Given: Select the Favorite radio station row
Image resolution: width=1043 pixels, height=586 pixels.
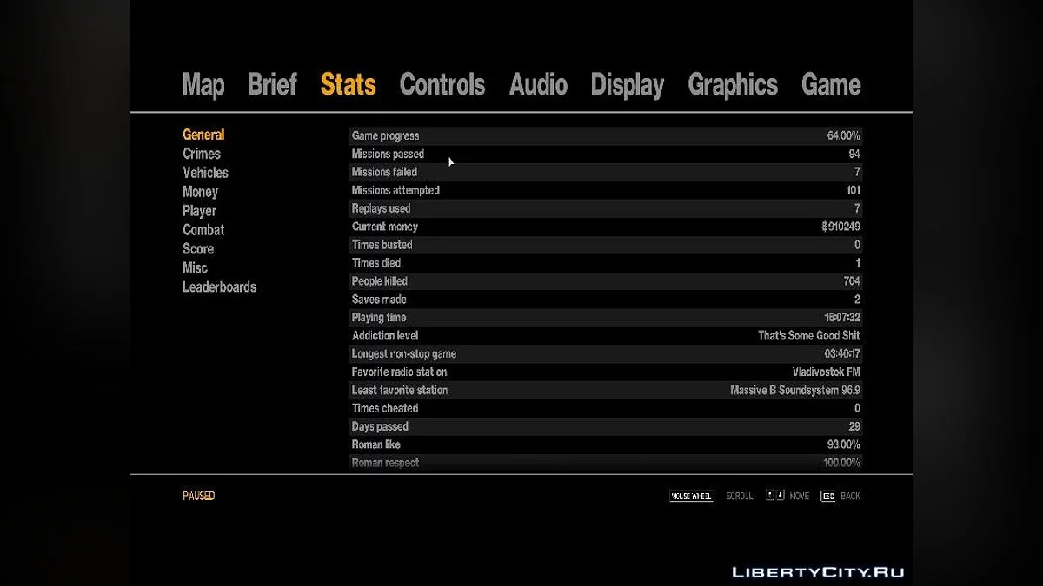Looking at the screenshot, I should click(x=606, y=372).
